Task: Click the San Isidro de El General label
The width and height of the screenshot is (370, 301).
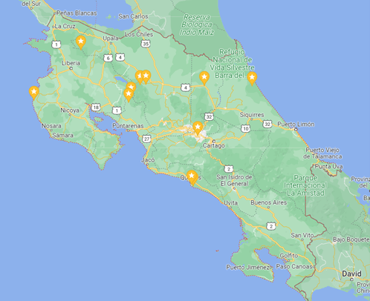Action: 234,180
